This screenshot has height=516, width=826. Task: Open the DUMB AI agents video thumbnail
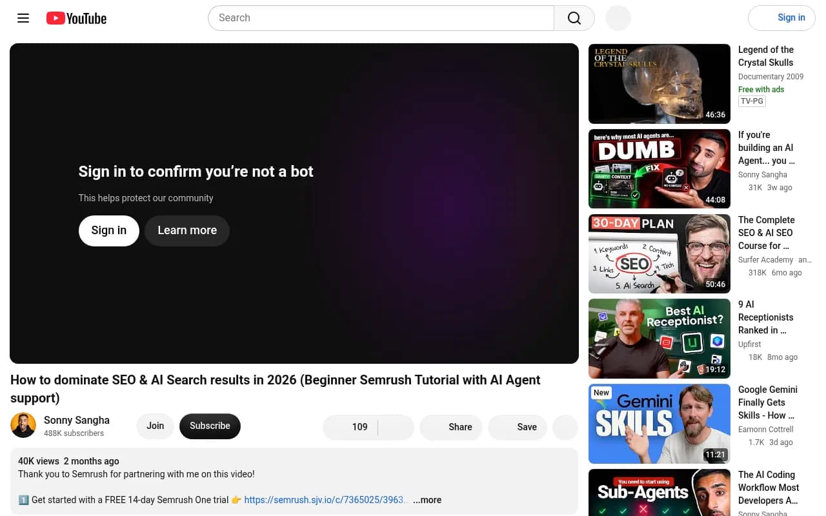click(660, 169)
